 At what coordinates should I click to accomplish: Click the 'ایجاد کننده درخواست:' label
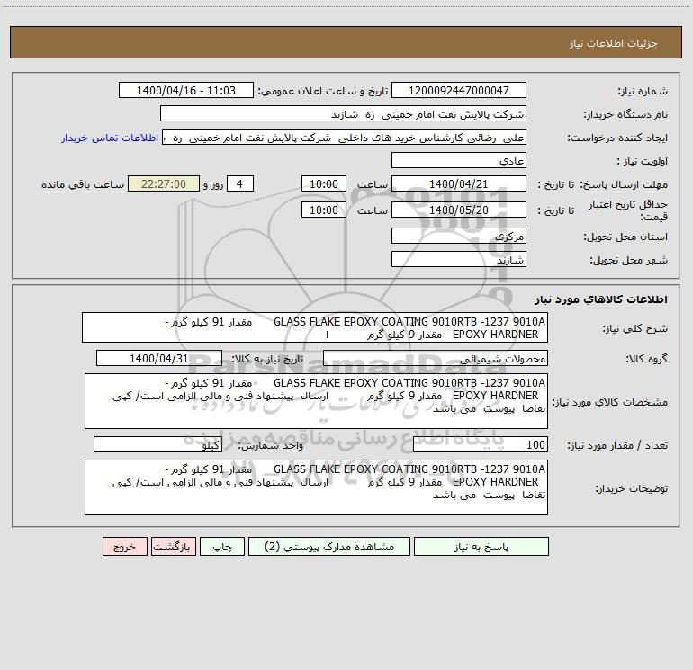tap(617, 138)
